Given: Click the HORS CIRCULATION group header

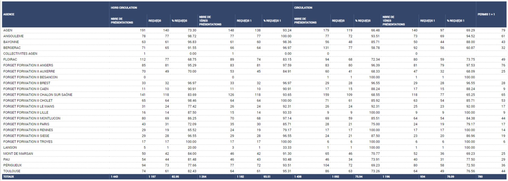Looking at the screenshot, I should pyautogui.click(x=124, y=8).
